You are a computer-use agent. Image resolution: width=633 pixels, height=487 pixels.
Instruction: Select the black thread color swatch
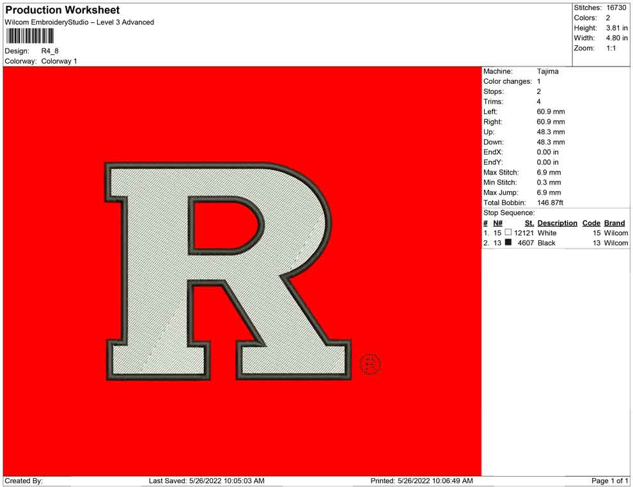tap(508, 243)
